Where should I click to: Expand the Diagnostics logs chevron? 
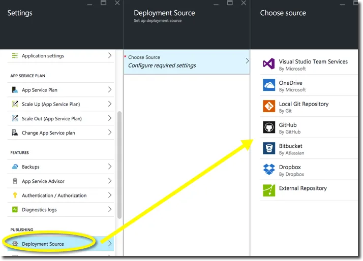pos(110,210)
